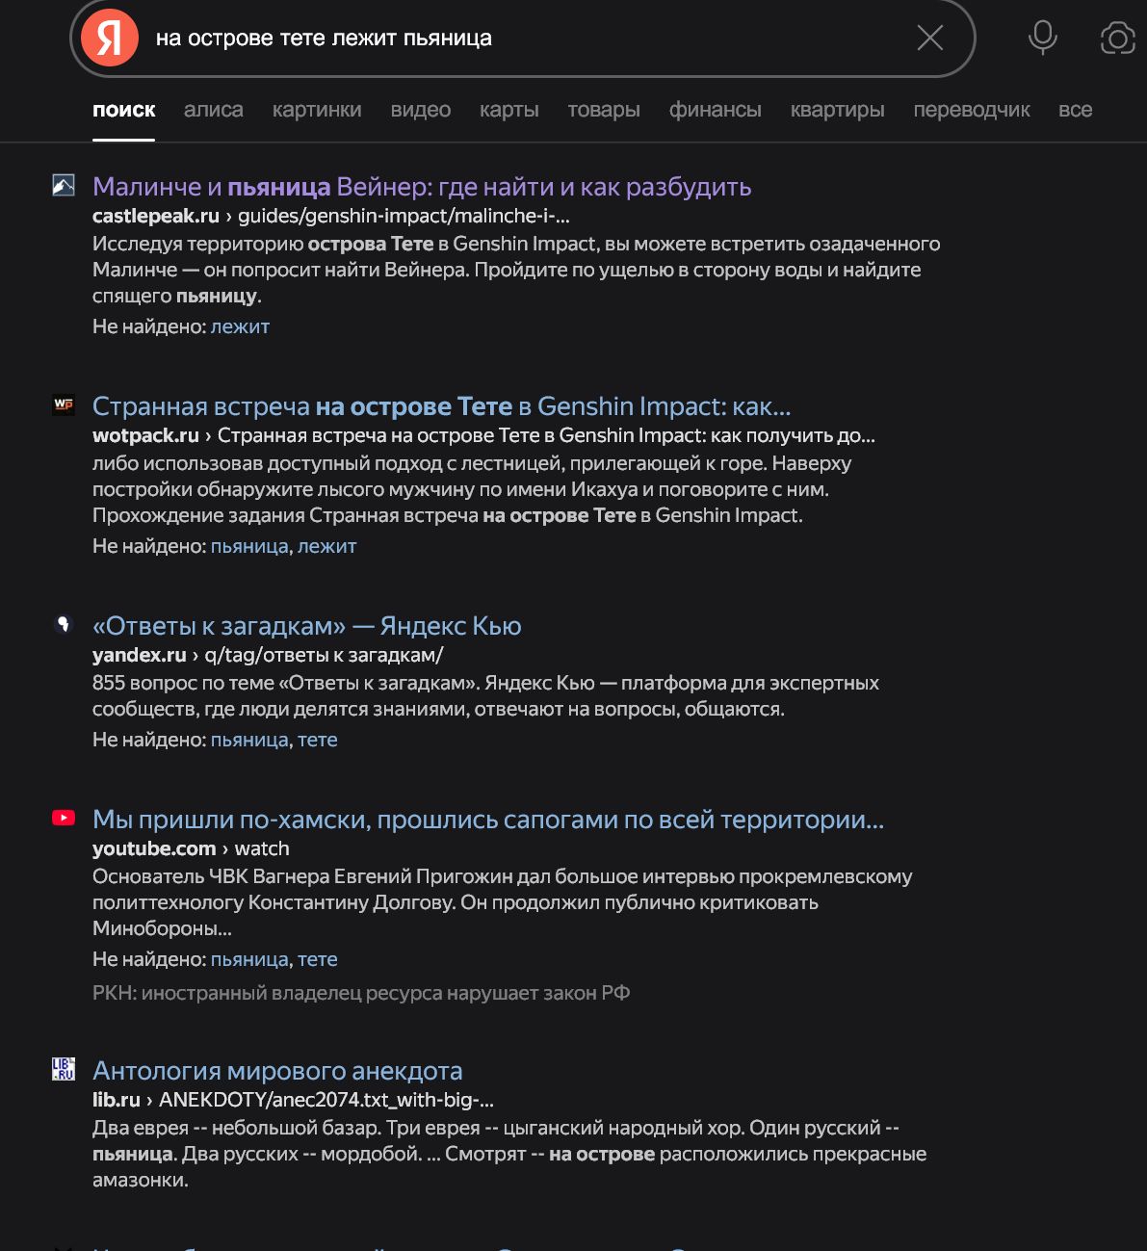Open the видео search tab
The height and width of the screenshot is (1251, 1147).
pos(421,110)
